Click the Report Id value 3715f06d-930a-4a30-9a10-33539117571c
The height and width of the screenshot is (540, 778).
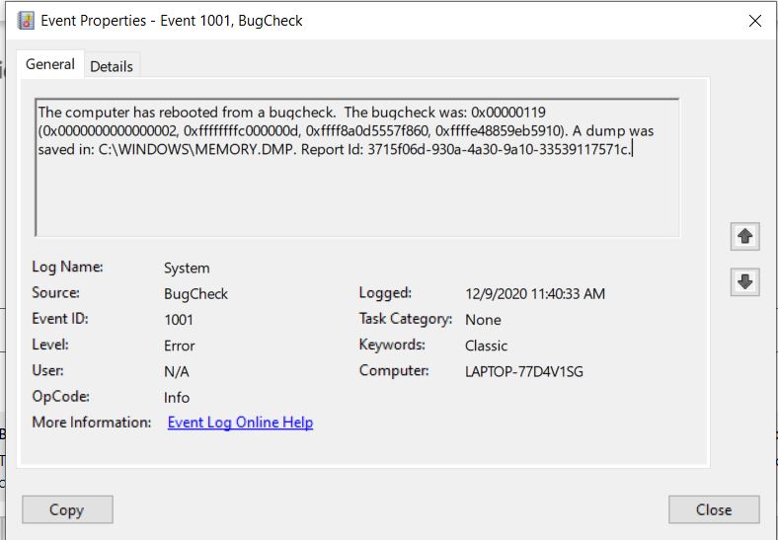point(499,149)
